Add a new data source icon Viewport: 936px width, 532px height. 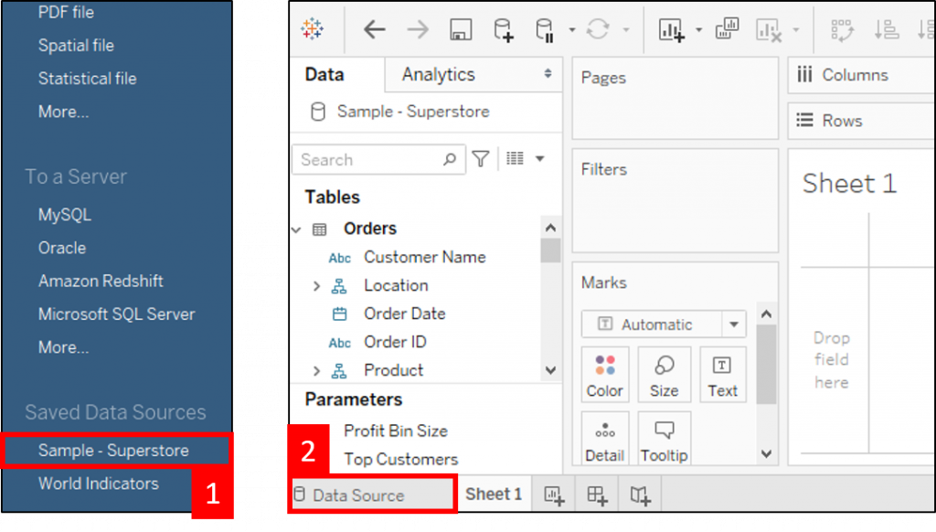point(504,30)
